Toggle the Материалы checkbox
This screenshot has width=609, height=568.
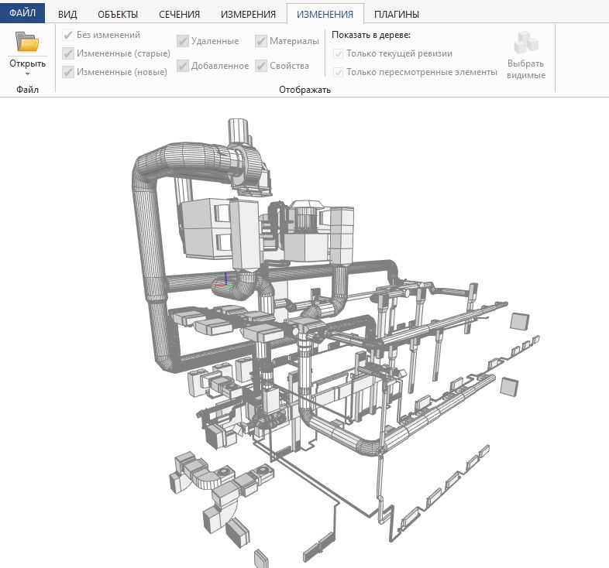click(262, 41)
